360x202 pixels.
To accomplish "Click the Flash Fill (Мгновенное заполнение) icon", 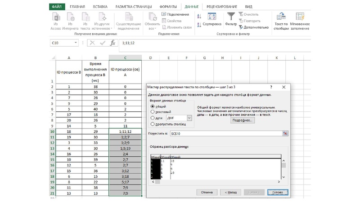I will tap(300, 17).
